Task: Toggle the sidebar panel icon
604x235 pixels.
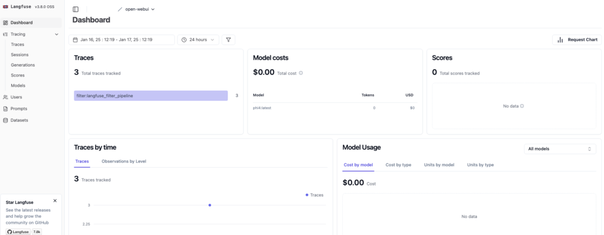Action: coord(75,9)
